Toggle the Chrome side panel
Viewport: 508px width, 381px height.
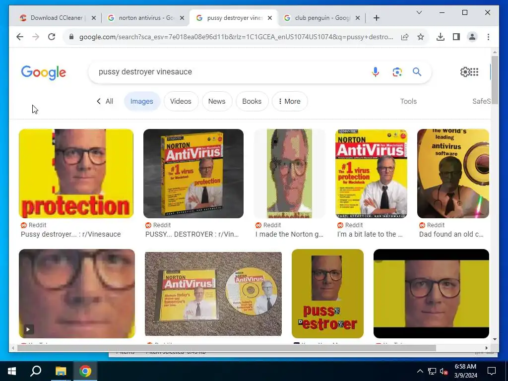456,37
